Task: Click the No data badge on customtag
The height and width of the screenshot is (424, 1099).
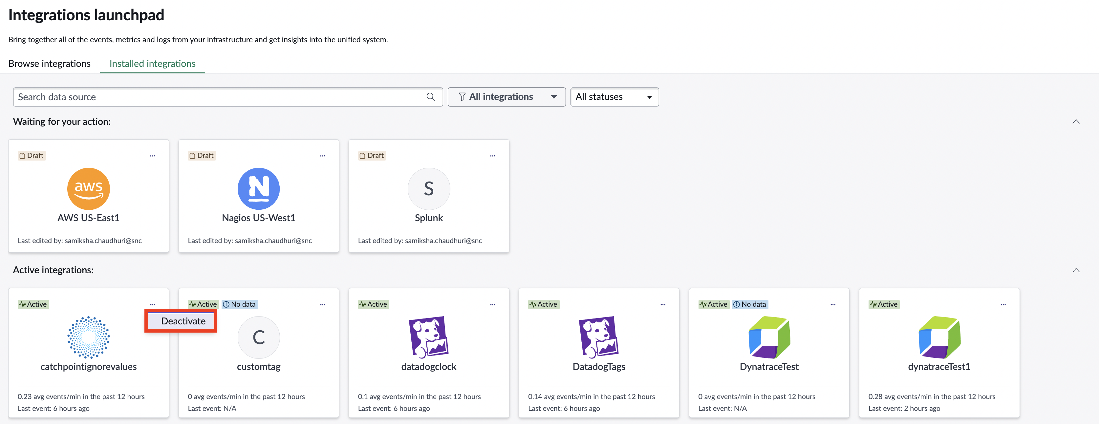Action: (x=239, y=304)
